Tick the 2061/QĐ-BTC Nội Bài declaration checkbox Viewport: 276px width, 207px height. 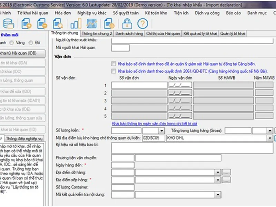pyautogui.click(x=114, y=71)
